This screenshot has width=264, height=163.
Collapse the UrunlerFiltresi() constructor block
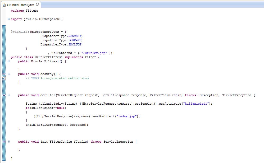(9, 61)
